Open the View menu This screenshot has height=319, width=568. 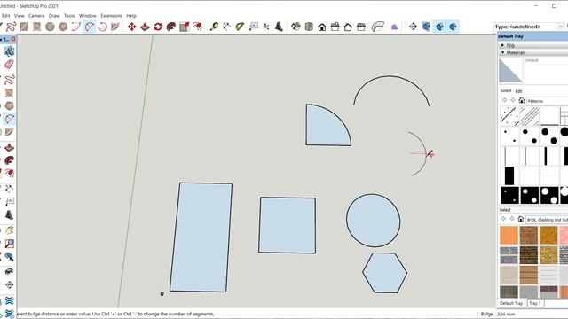tap(20, 16)
